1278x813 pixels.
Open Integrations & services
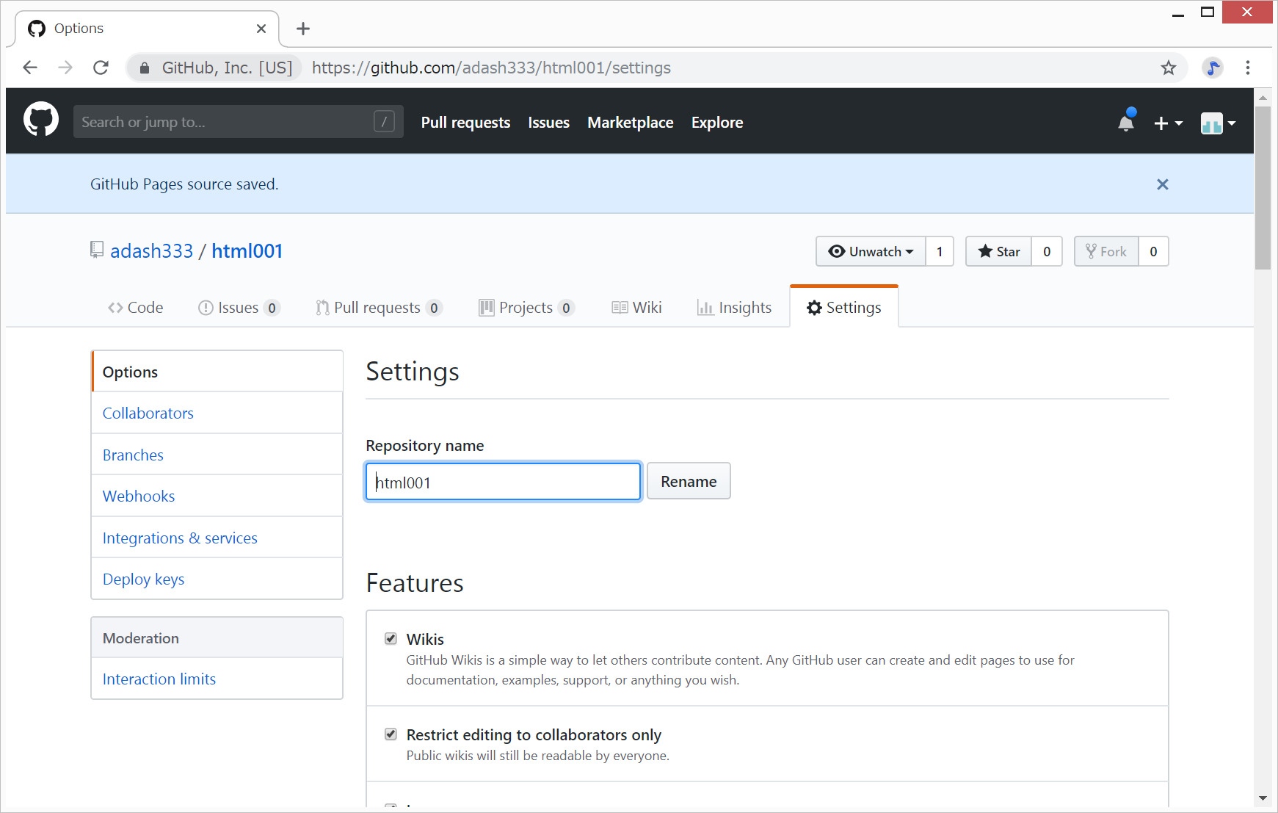[x=217, y=538]
